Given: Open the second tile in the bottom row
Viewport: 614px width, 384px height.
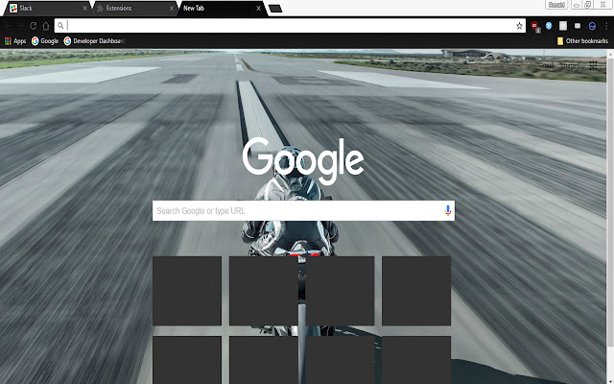Looking at the screenshot, I should coord(264,360).
